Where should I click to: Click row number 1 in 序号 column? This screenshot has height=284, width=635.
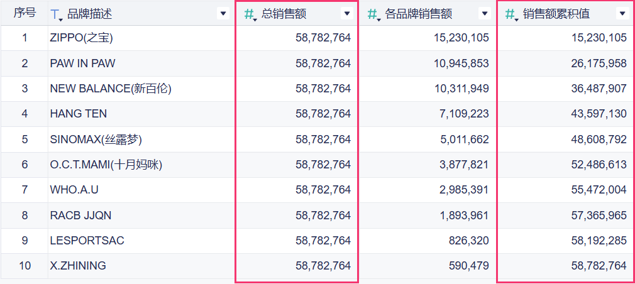point(25,38)
